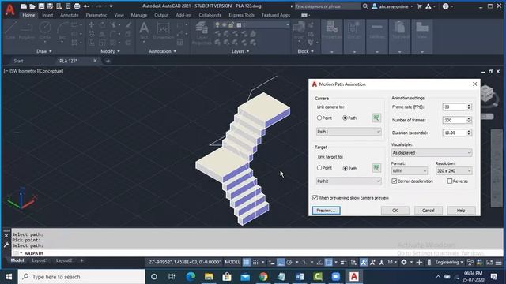Click the Number of frames stepper arrows
Screen dimensions: 506x284
(x=469, y=120)
